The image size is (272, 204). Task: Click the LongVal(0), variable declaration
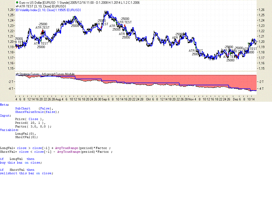point(25,134)
